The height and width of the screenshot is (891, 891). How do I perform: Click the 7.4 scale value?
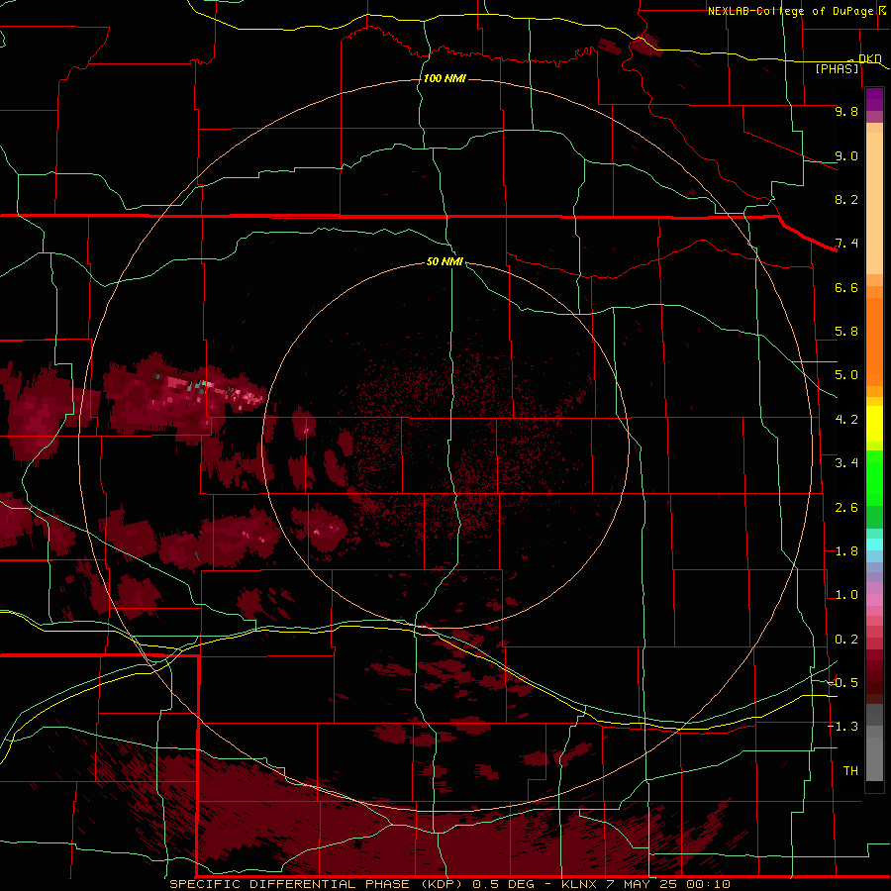(846, 244)
